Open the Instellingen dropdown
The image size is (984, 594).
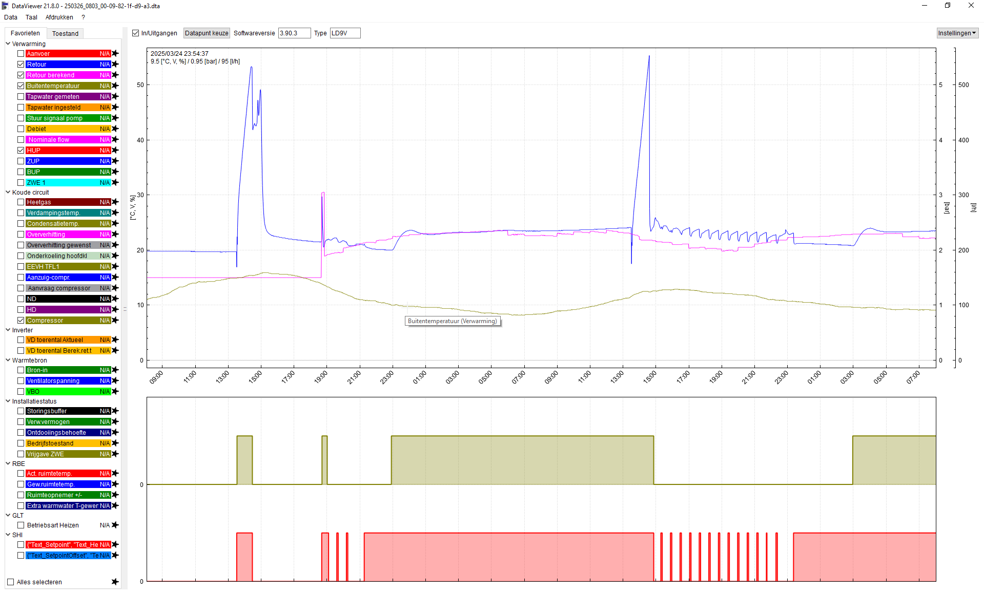click(x=957, y=33)
